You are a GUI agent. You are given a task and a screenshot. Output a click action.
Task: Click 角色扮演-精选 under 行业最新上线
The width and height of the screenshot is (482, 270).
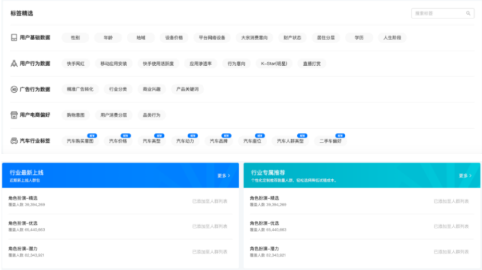pyautogui.click(x=23, y=198)
